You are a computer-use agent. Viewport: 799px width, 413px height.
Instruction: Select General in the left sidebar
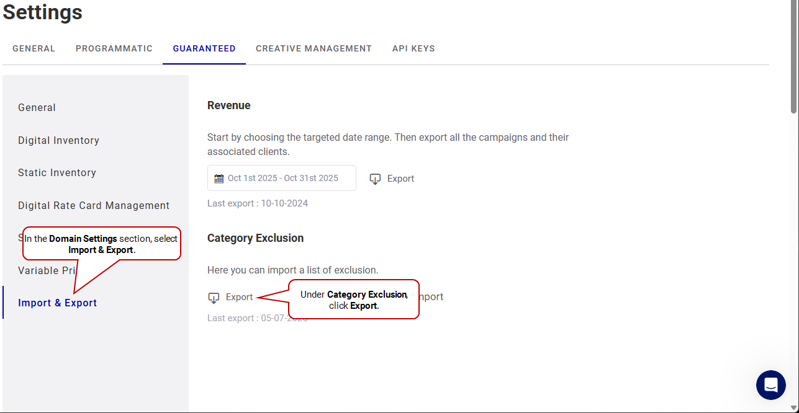pos(37,108)
